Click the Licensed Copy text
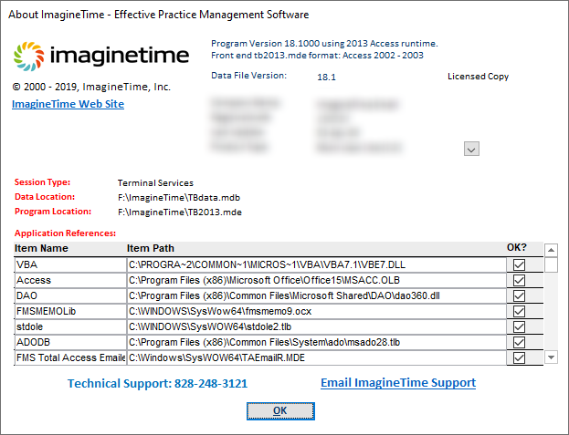 (x=478, y=77)
